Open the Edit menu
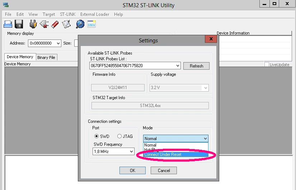The image size is (296, 190). click(x=20, y=14)
